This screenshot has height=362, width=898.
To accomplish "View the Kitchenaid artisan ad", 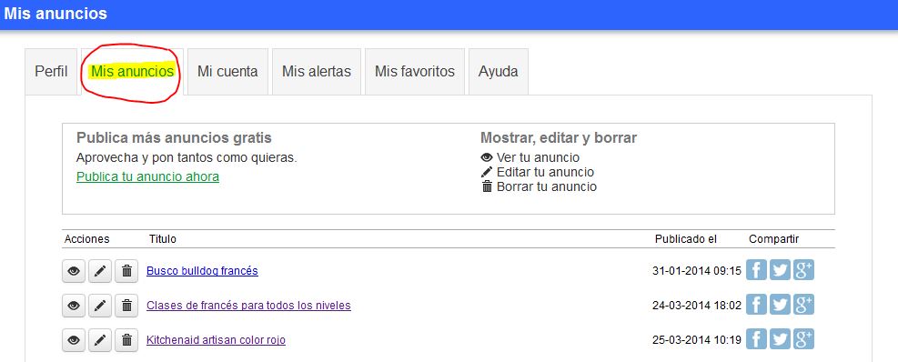I will point(74,340).
